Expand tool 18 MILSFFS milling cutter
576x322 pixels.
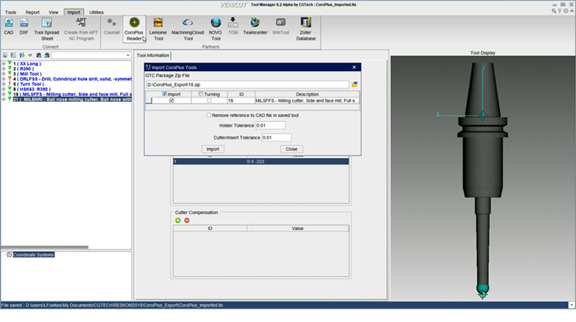[4, 94]
